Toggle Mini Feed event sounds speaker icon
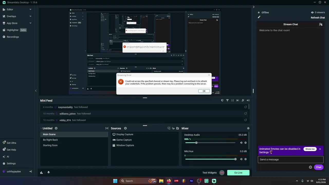The image size is (329, 185). (248, 100)
